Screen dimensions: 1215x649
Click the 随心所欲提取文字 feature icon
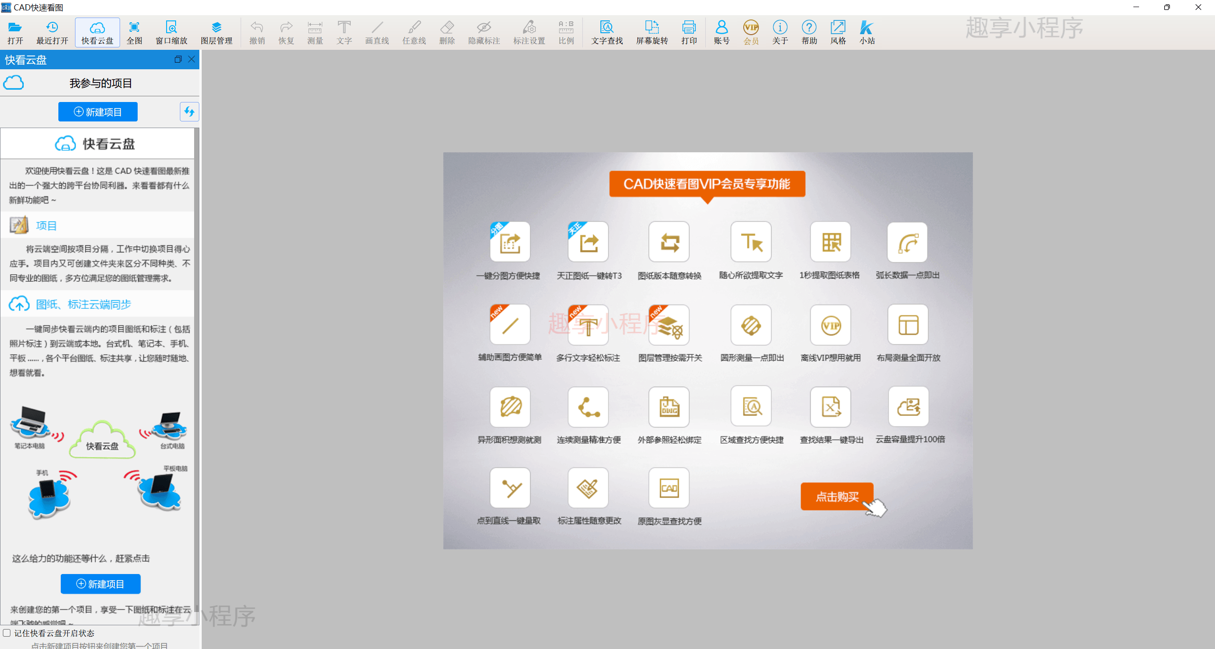click(751, 242)
